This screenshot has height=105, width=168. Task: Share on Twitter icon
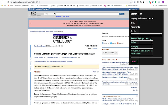click(x=111, y=43)
